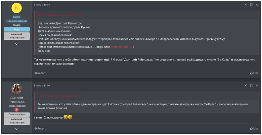Open Коля Раскольников profile name
The image size is (262, 135).
(x=17, y=19)
